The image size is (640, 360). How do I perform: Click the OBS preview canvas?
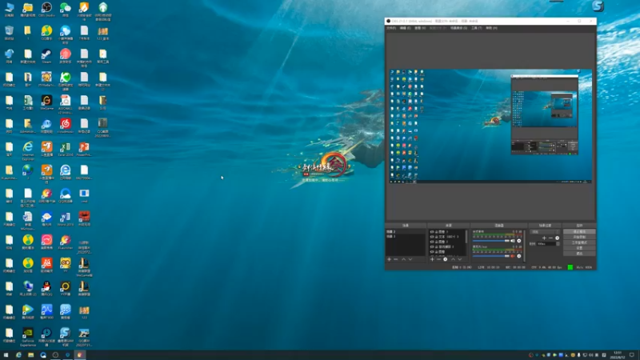(x=490, y=126)
